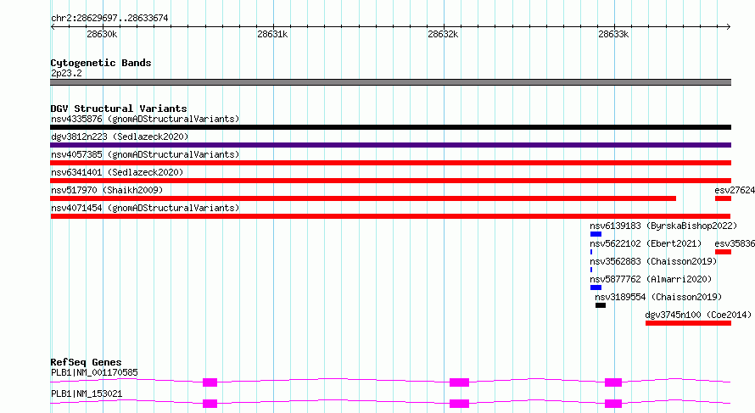755x413 pixels.
Task: Click the 2p23.2 band label
Action: click(66, 73)
